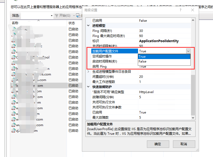Image resolution: width=213 pixels, height=157 pixels.
Task: Sort list by the 名称 column header
Action: (15, 23)
